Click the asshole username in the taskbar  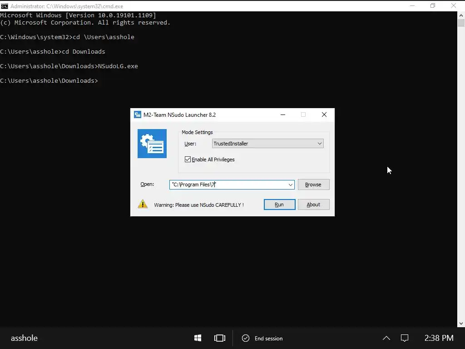click(x=25, y=338)
